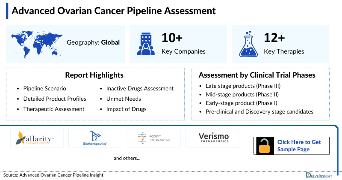The width and height of the screenshot is (342, 180).
Task: Click the Verismo Therapeutics logo
Action: (213, 138)
